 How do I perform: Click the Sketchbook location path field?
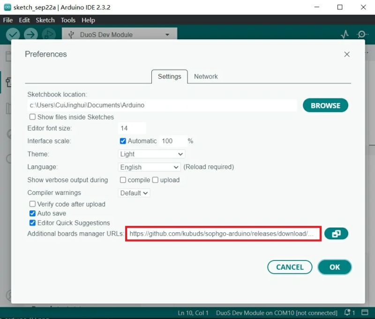pos(162,105)
